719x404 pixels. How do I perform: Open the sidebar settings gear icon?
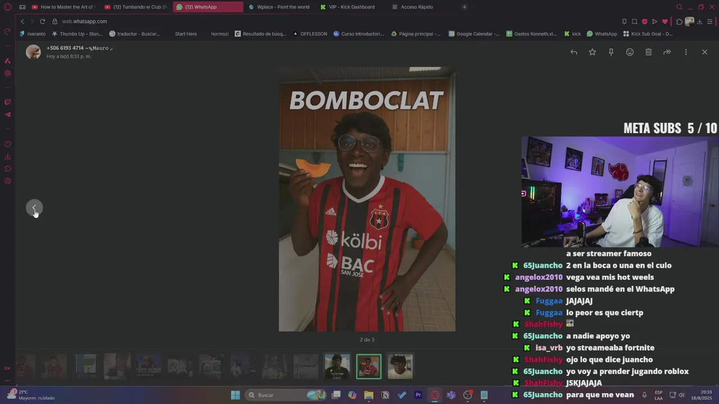pos(8,181)
